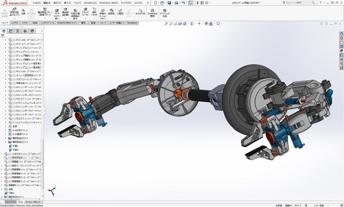Select the Zoom to Fit magnifier in the view toolbar
The height and width of the screenshot is (207, 344).
pyautogui.click(x=166, y=23)
